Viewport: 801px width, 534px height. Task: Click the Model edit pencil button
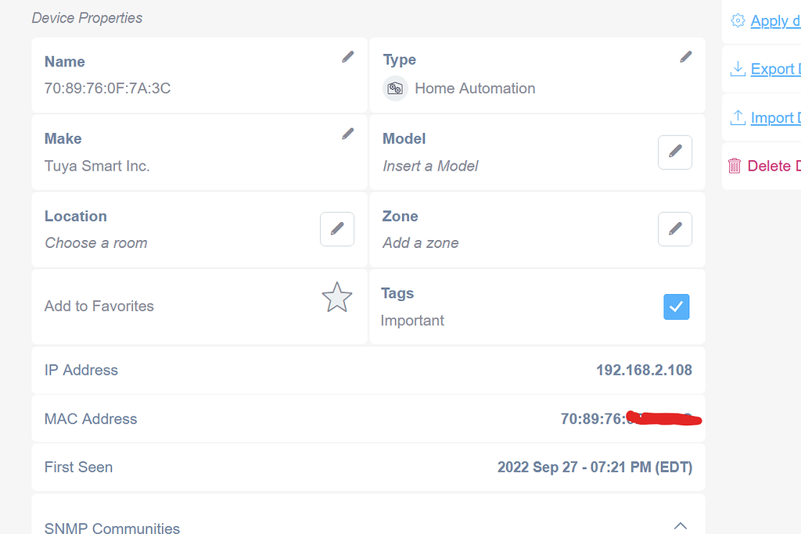tap(675, 152)
